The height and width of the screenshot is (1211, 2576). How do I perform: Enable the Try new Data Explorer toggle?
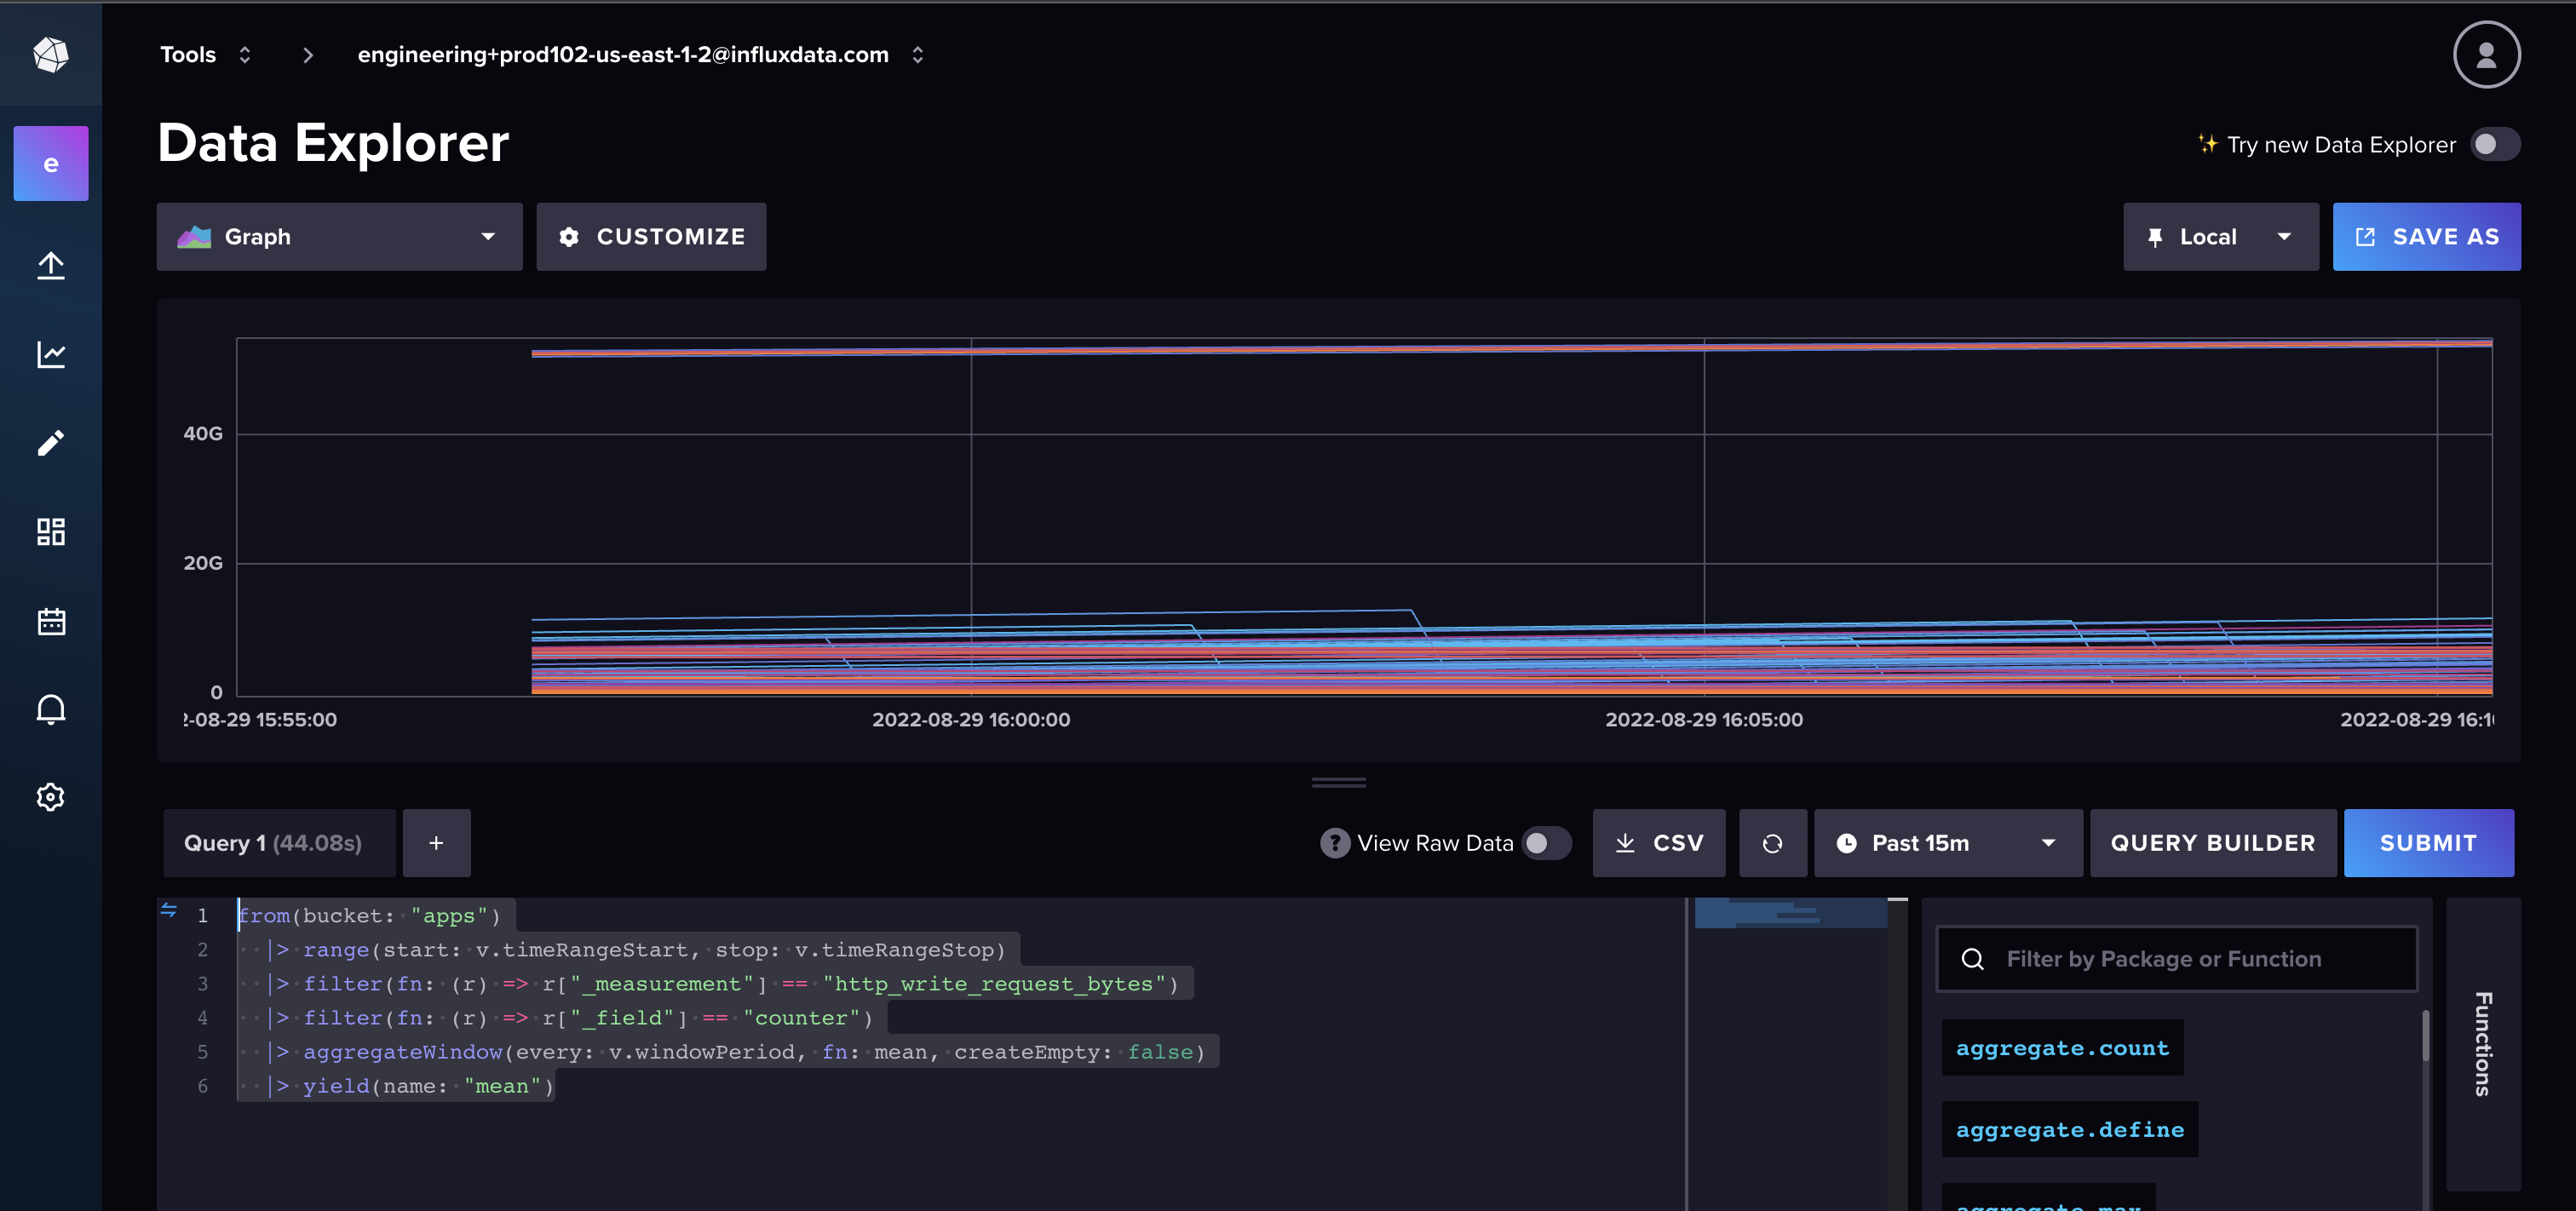click(x=2495, y=144)
